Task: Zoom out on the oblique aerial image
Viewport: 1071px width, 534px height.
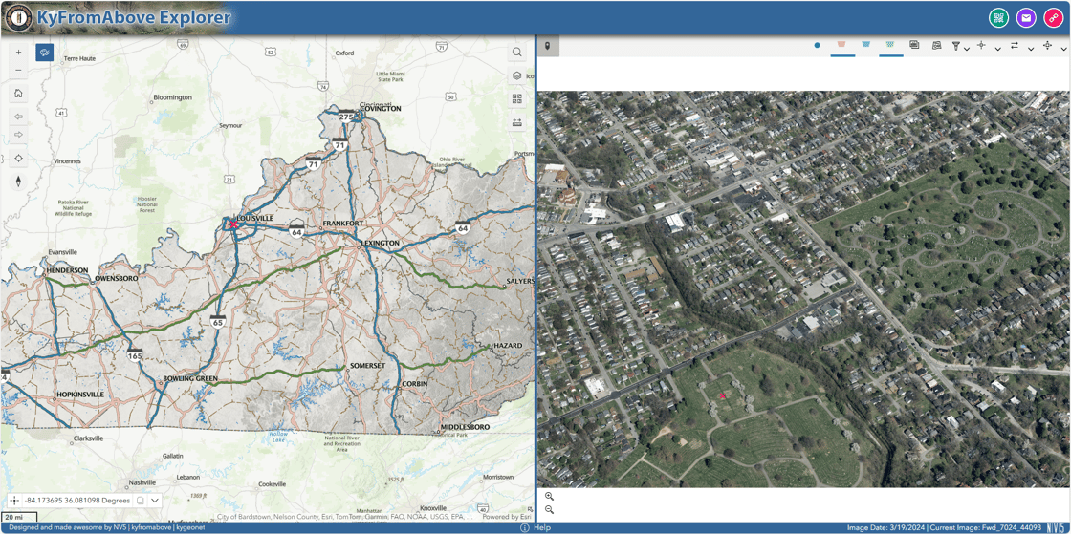Action: (x=549, y=509)
